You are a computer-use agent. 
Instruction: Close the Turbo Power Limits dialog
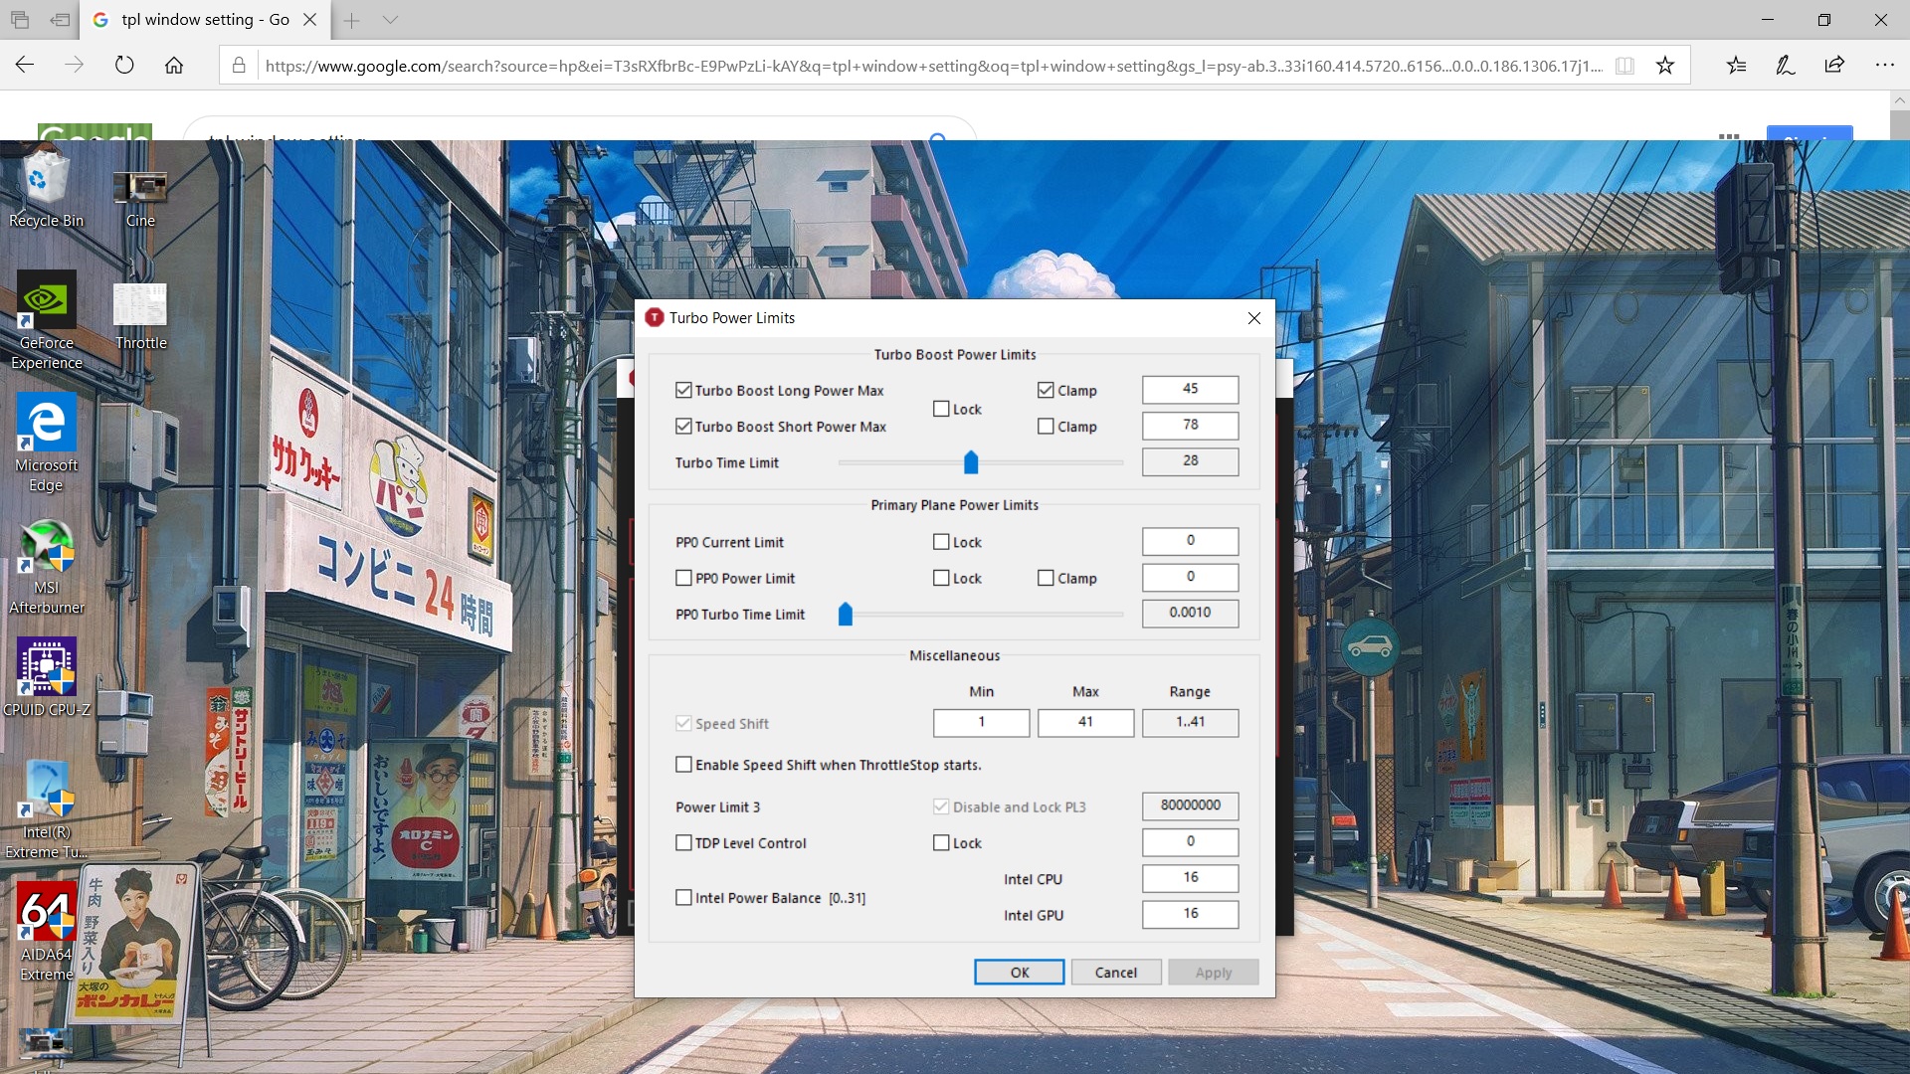pyautogui.click(x=1253, y=318)
